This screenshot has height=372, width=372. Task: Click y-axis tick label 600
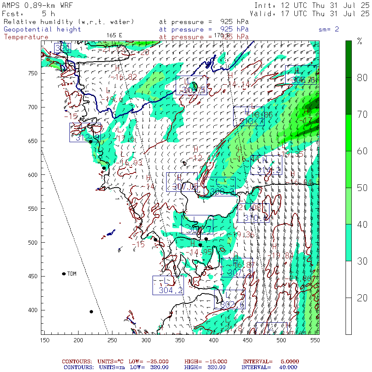pyautogui.click(x=33, y=175)
